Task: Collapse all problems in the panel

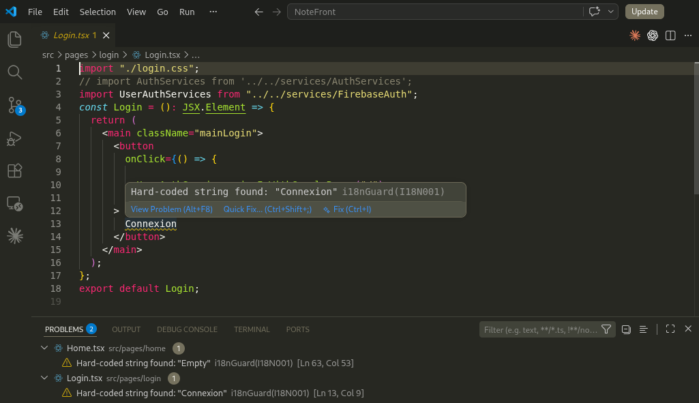Action: tap(626, 329)
